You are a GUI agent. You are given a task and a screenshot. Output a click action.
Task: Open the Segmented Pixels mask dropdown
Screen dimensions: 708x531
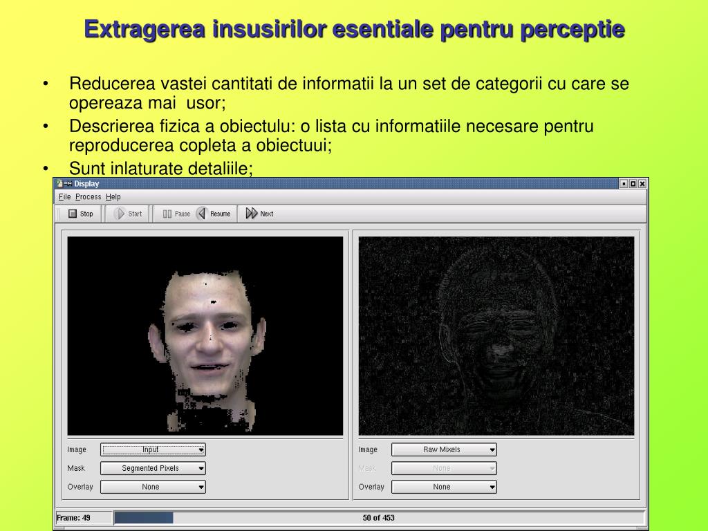pyautogui.click(x=153, y=468)
